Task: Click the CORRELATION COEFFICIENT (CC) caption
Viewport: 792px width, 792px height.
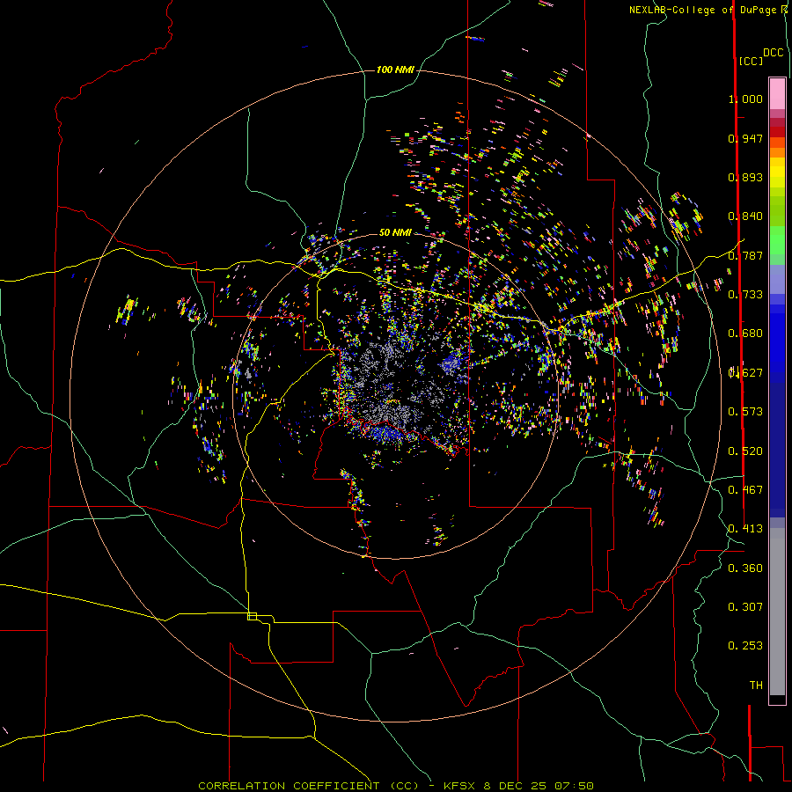Action: click(309, 786)
